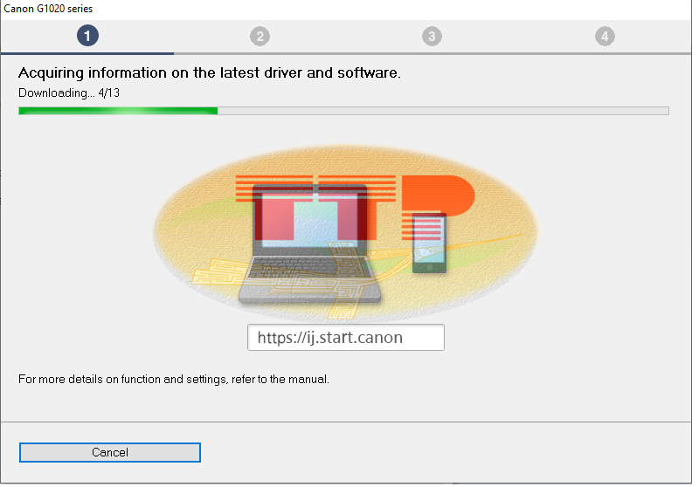Click the 'Acquiring information on the latest driver' heading
This screenshot has width=699, height=487.
pos(210,73)
